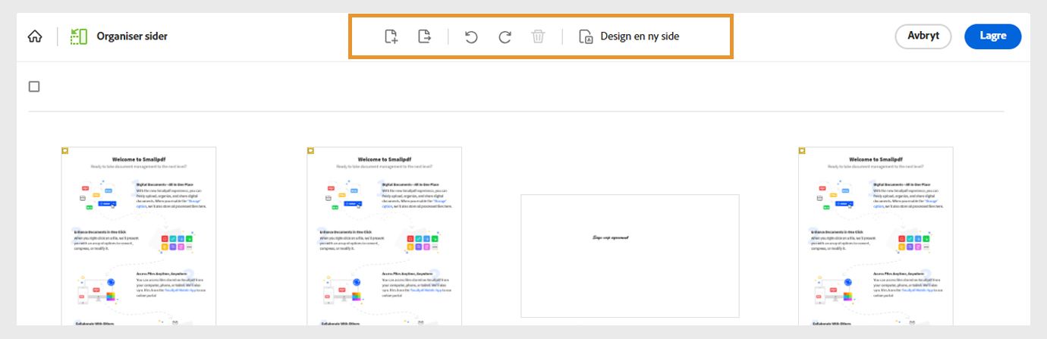Click the extract page icon in toolbar
1047x339 pixels.
coord(425,36)
